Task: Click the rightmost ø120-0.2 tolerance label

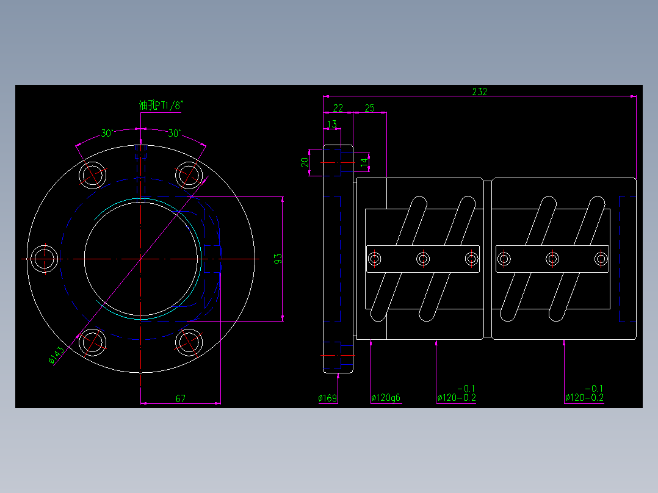Action: pos(585,394)
